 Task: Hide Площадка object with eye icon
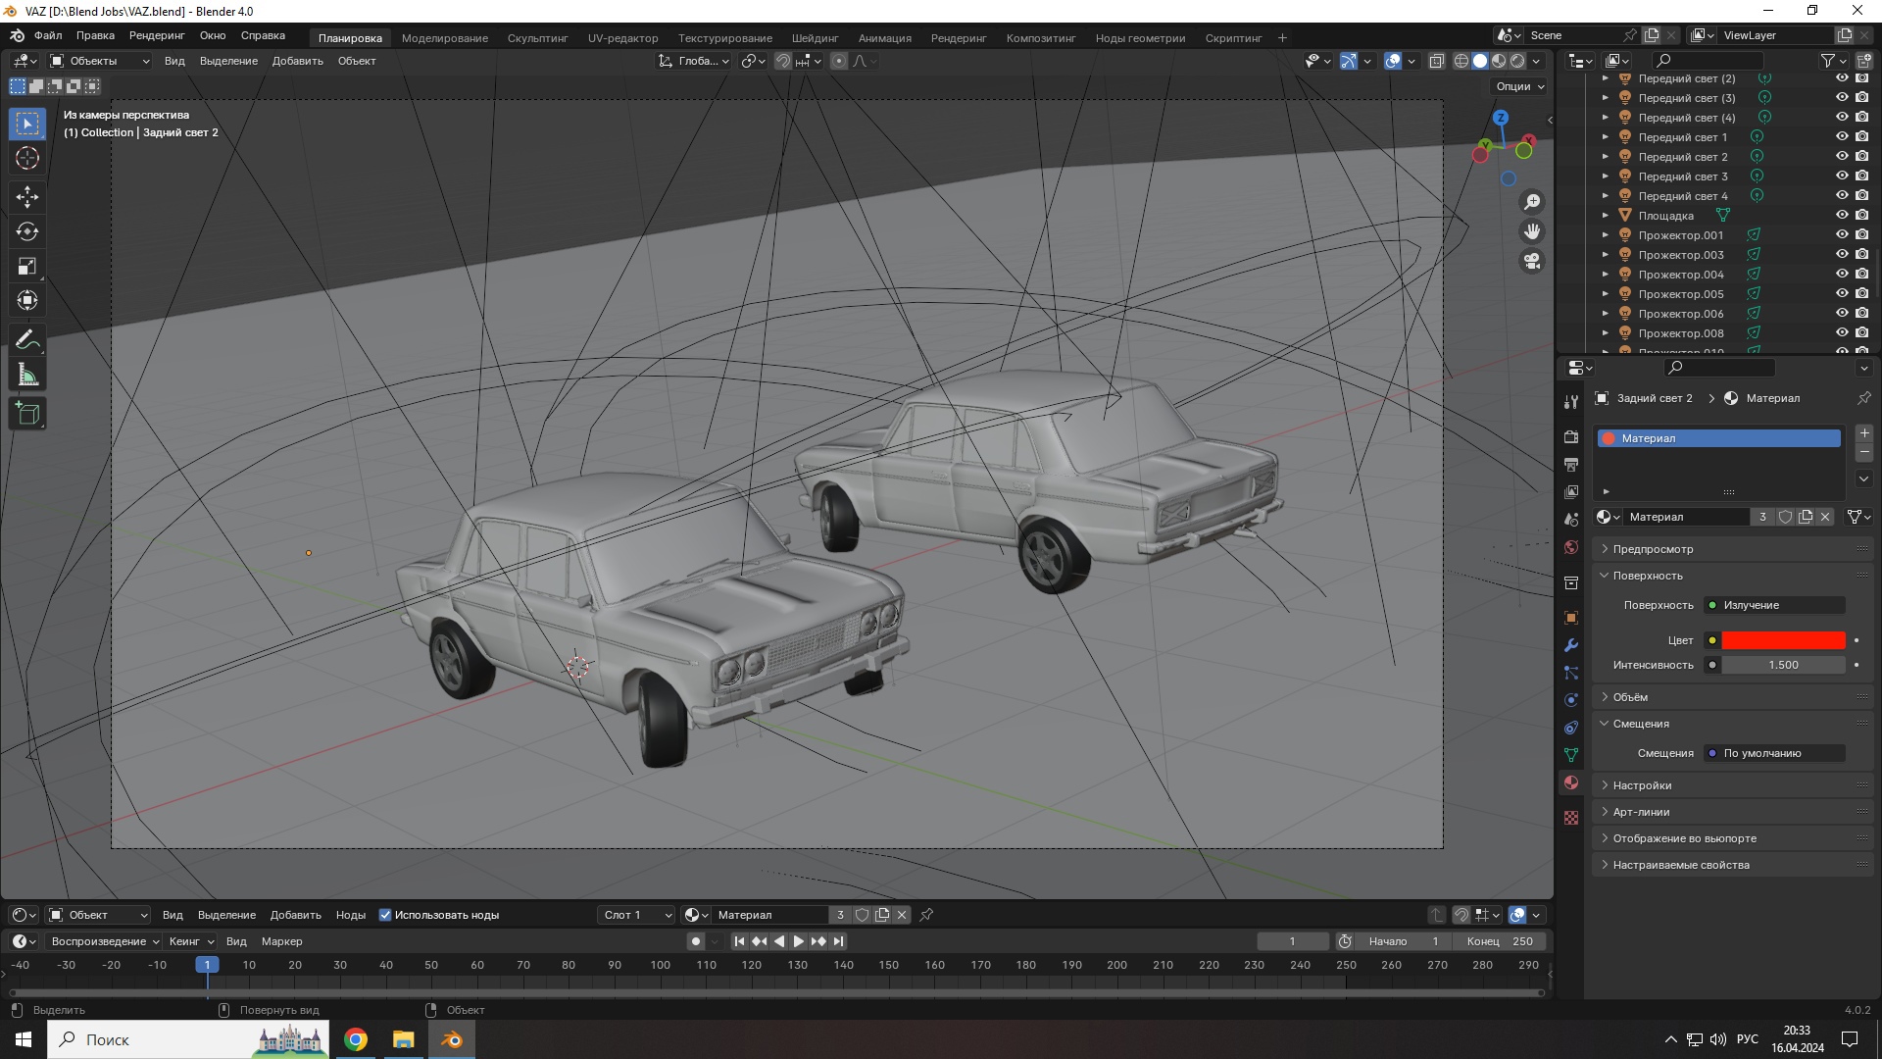(1842, 215)
